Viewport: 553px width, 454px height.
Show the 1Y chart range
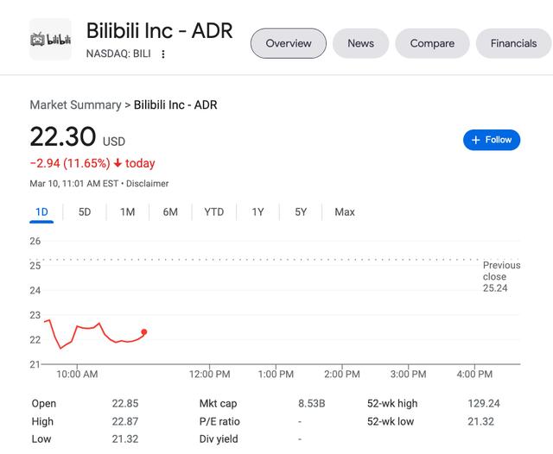pyautogui.click(x=257, y=211)
